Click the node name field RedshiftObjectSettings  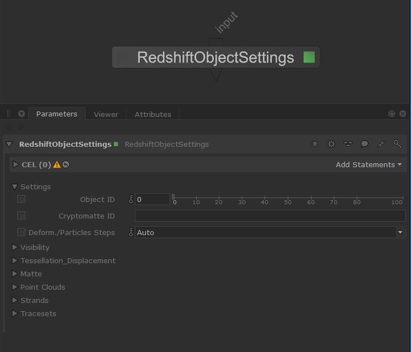[65, 144]
